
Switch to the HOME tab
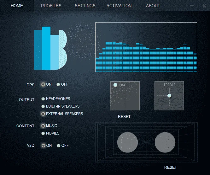(x=17, y=6)
